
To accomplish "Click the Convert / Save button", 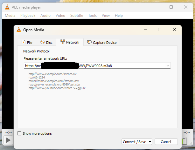I will pos(135,142).
